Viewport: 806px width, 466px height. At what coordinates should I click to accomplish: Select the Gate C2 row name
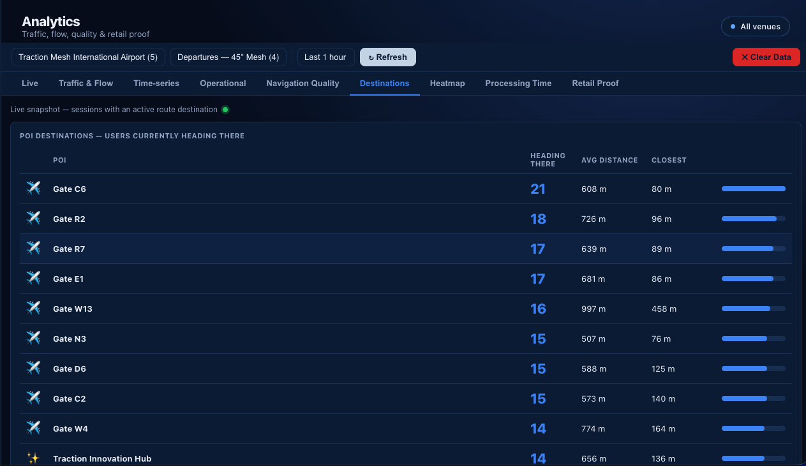[x=70, y=399]
